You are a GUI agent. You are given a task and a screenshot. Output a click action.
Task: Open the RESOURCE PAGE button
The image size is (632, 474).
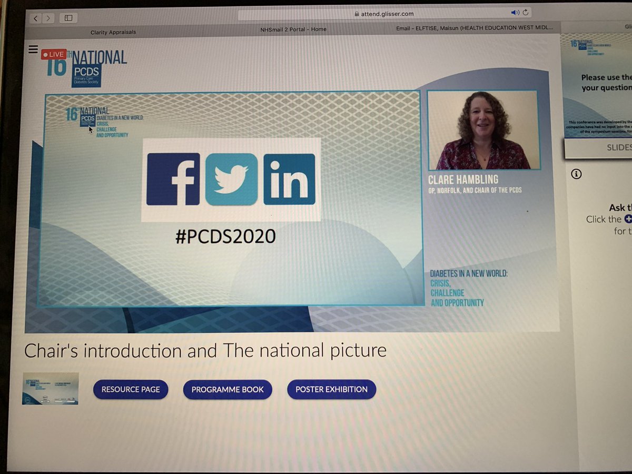[x=131, y=390]
